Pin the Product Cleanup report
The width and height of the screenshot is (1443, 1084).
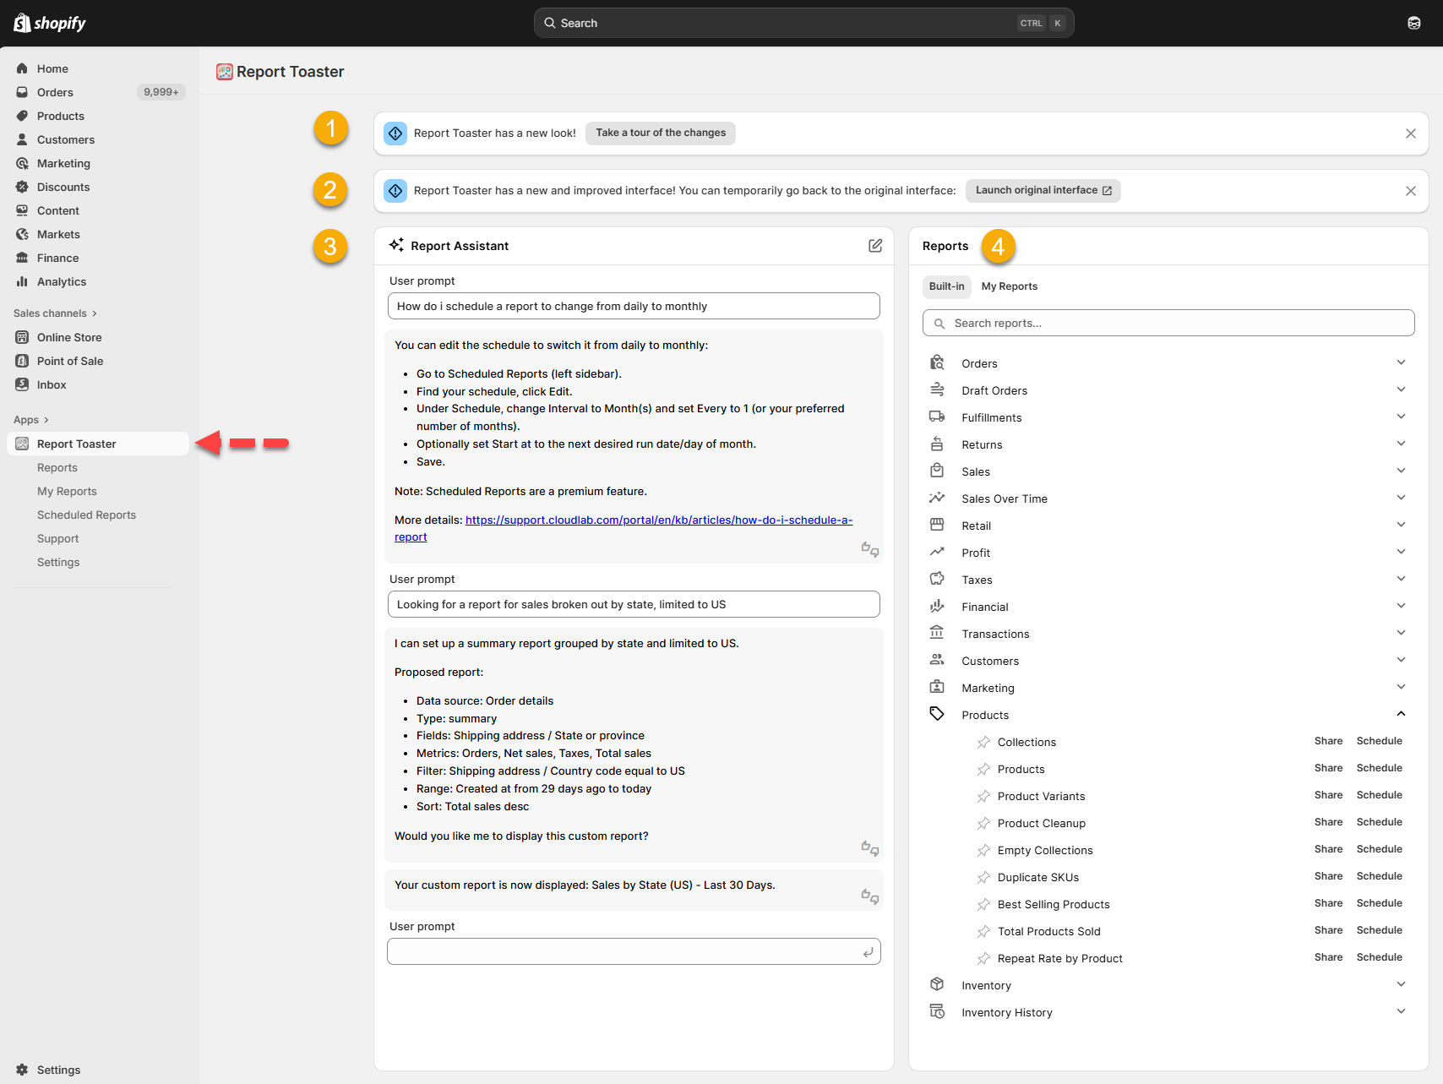click(983, 824)
